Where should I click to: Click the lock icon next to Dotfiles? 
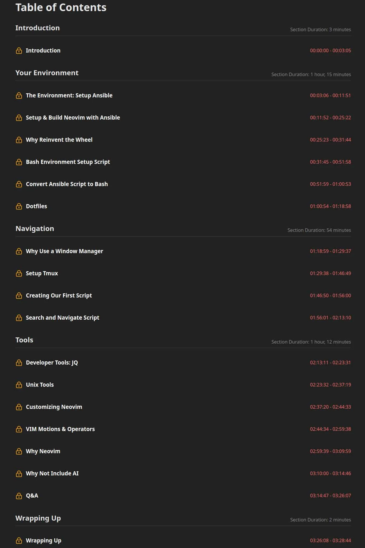[19, 206]
